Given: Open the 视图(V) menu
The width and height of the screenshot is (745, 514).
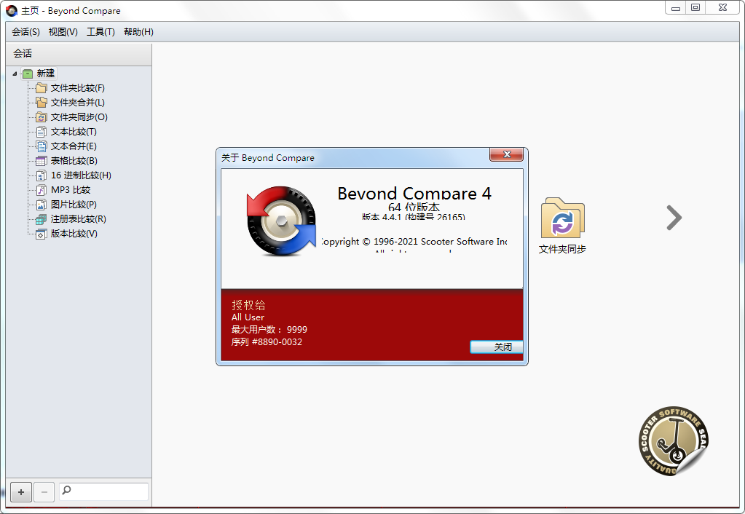Looking at the screenshot, I should tap(63, 32).
